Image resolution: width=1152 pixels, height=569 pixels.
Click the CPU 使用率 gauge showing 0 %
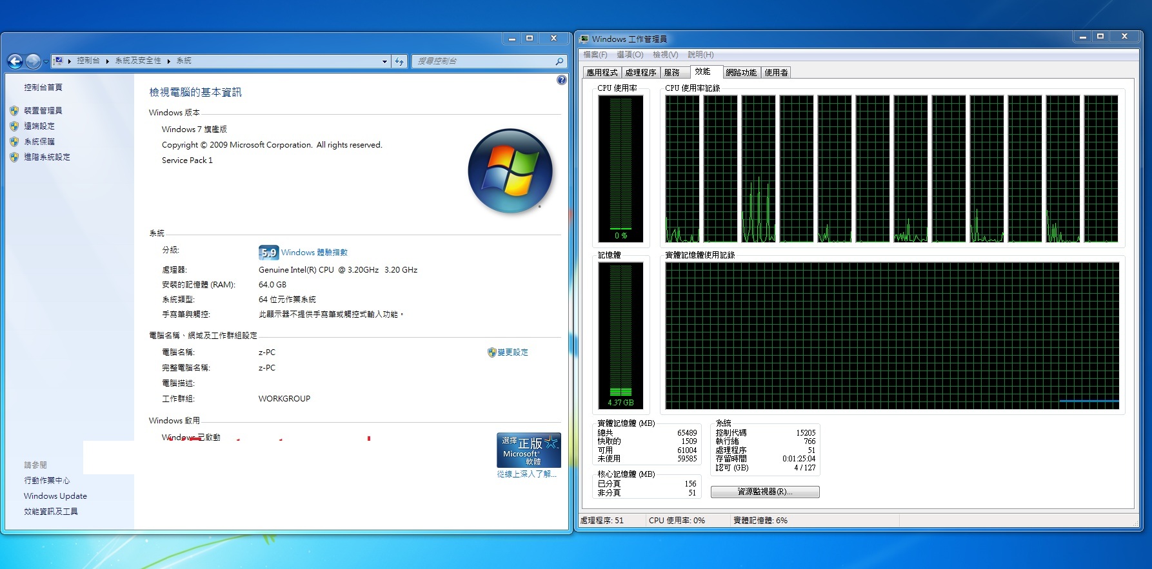[621, 168]
